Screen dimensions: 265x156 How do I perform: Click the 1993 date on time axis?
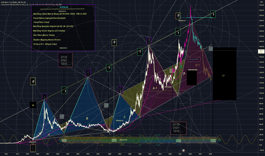coord(88,154)
